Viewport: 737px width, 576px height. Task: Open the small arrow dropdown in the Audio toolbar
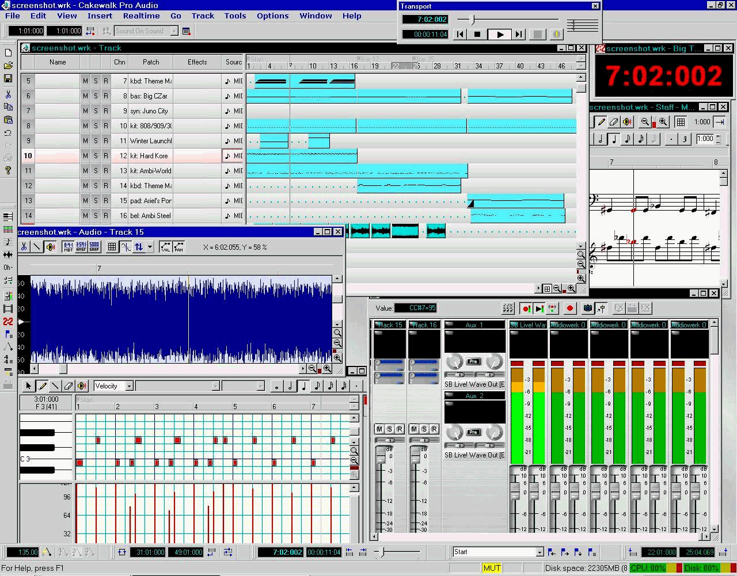pyautogui.click(x=150, y=247)
